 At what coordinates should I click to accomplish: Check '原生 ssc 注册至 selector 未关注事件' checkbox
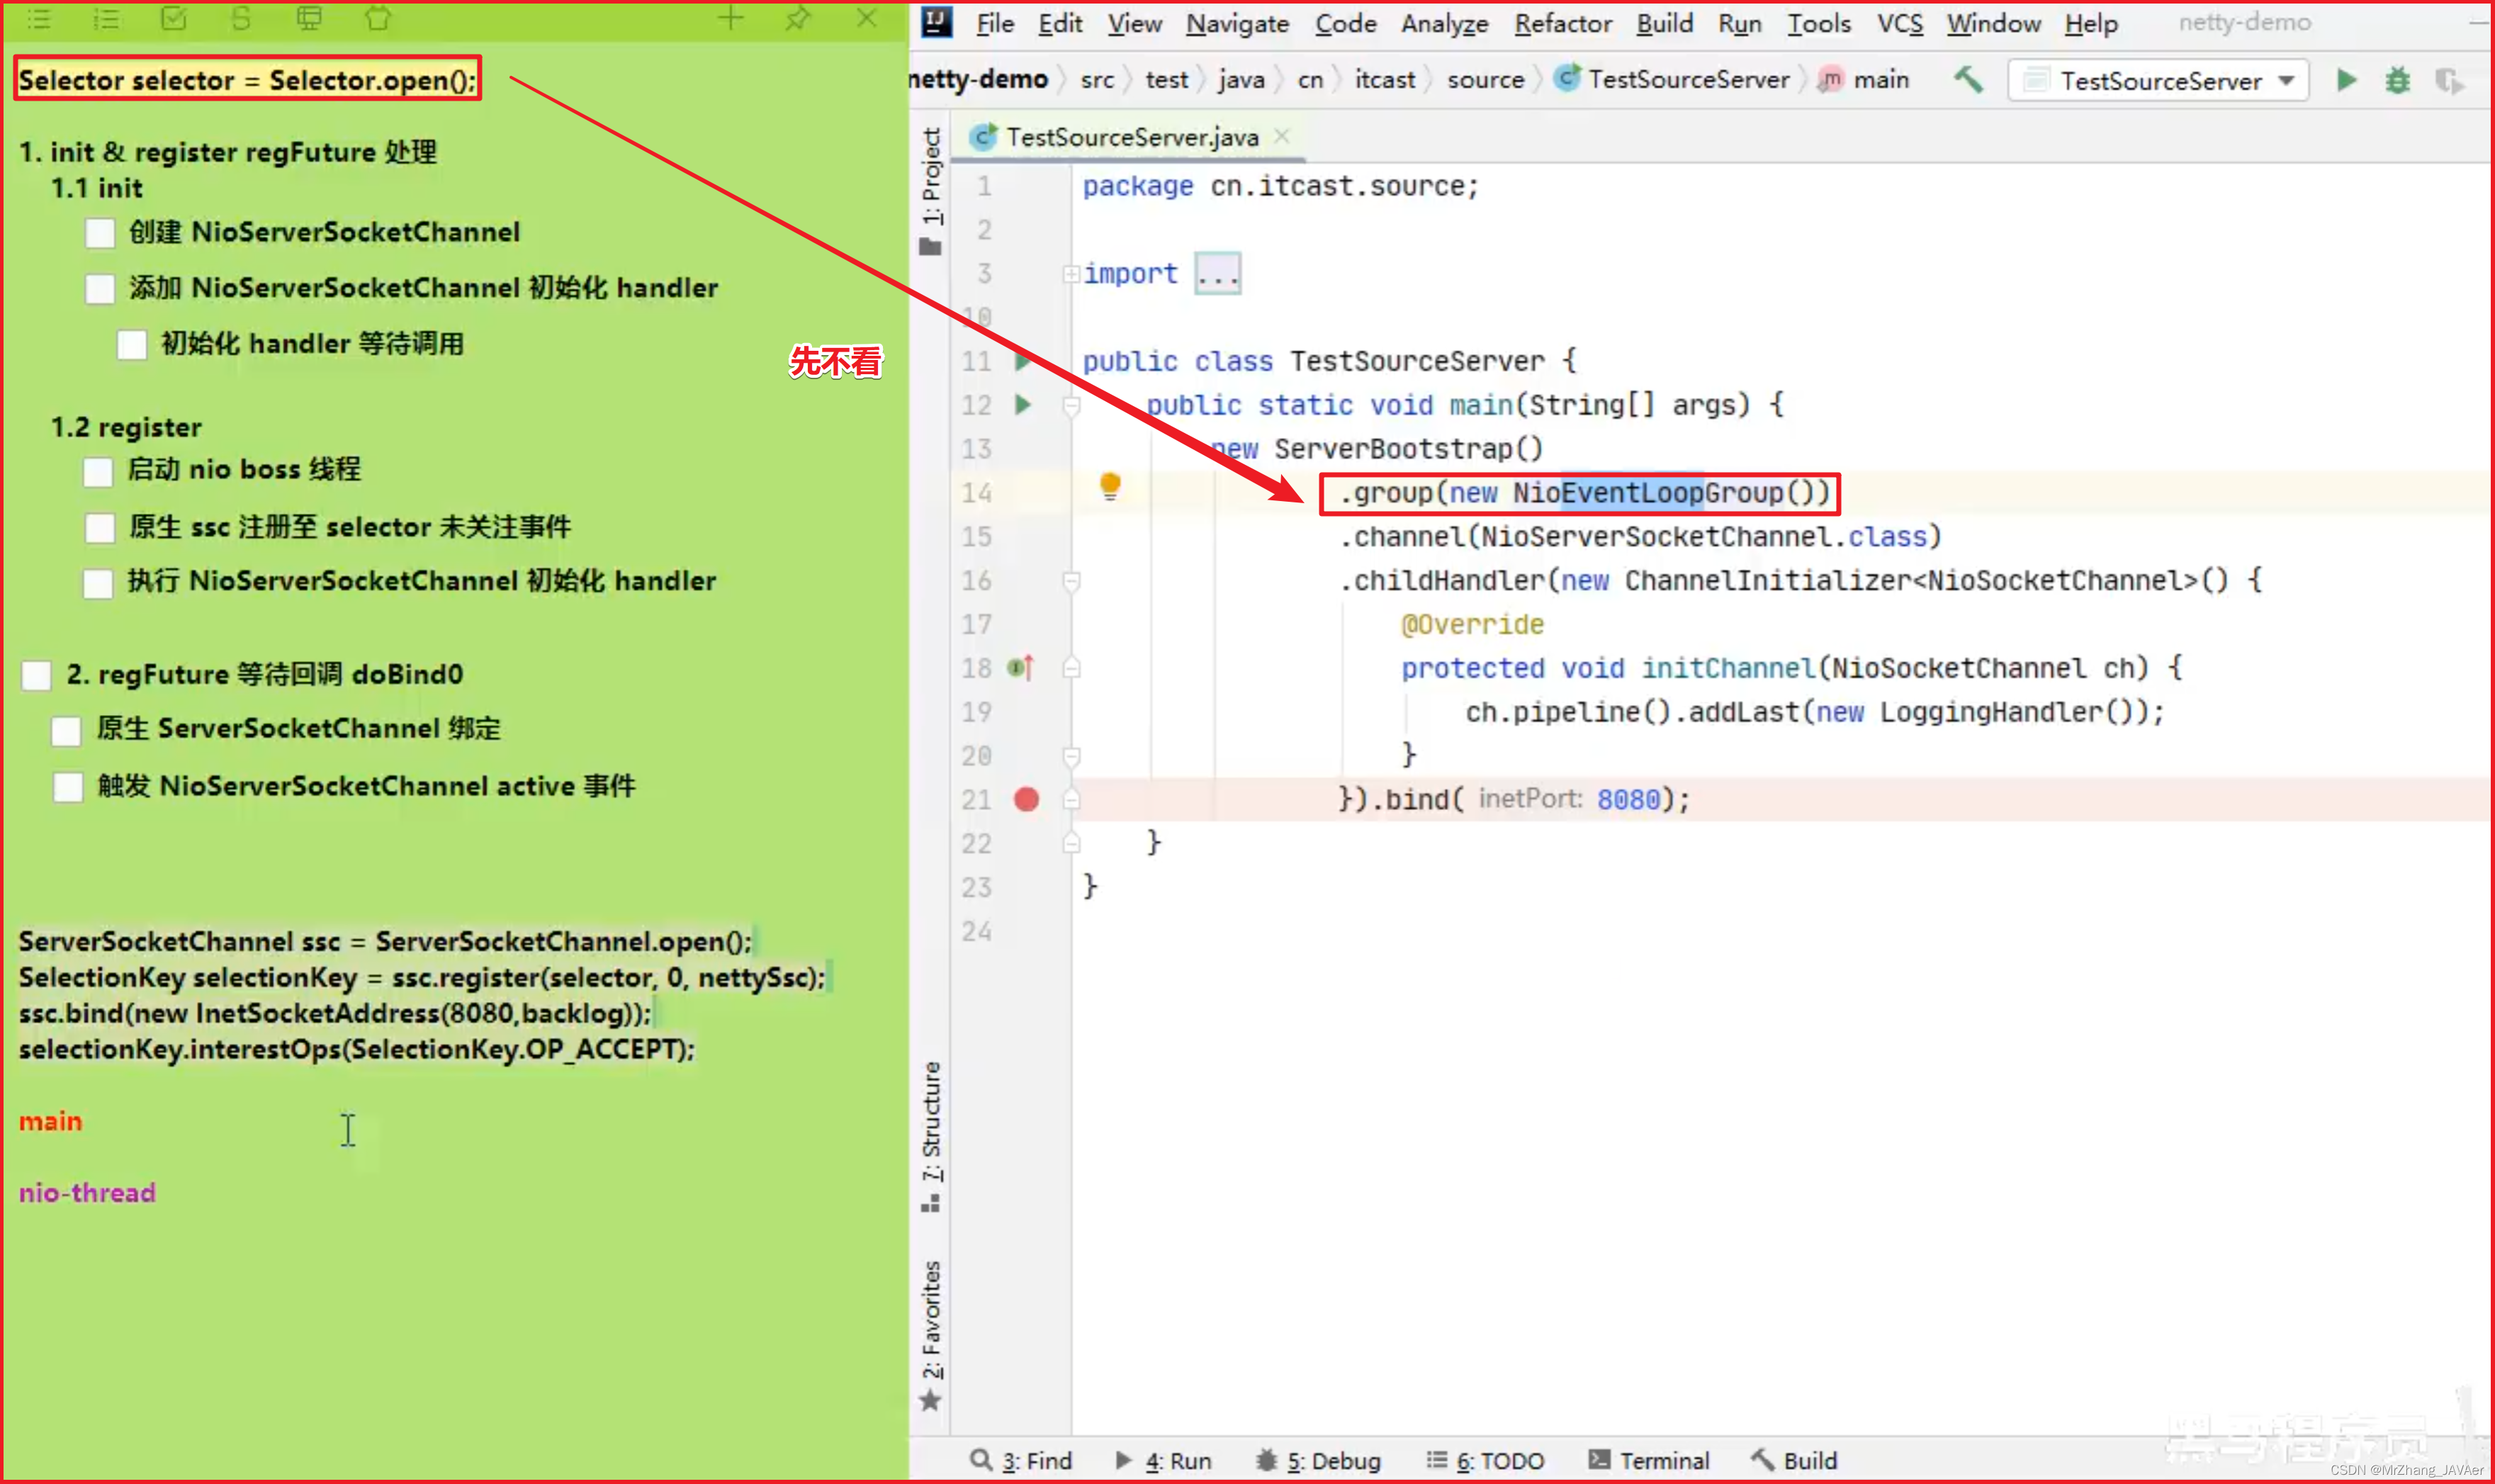pos(100,528)
